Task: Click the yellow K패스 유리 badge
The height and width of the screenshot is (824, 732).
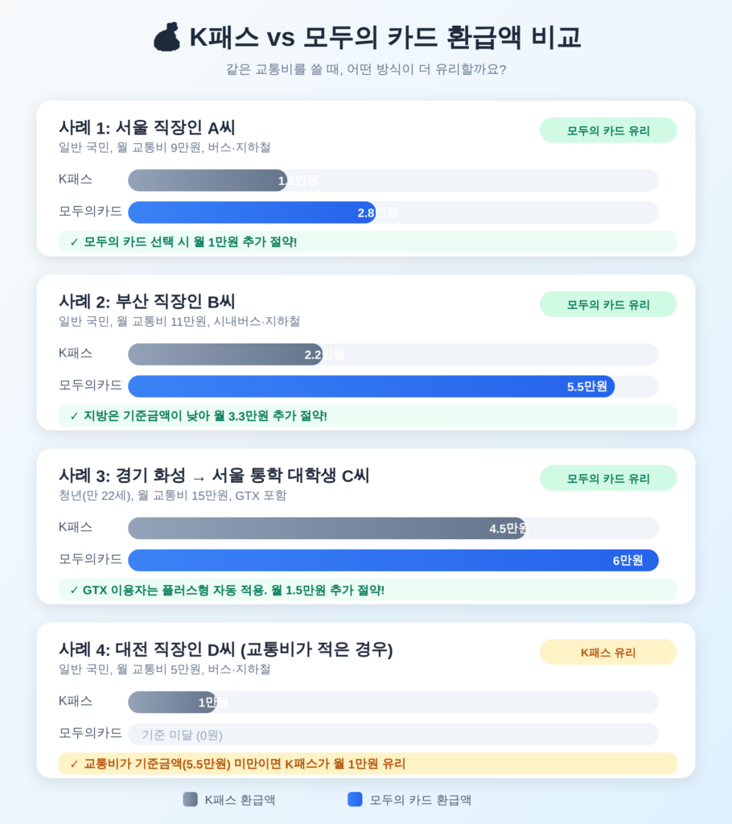Action: tap(607, 652)
